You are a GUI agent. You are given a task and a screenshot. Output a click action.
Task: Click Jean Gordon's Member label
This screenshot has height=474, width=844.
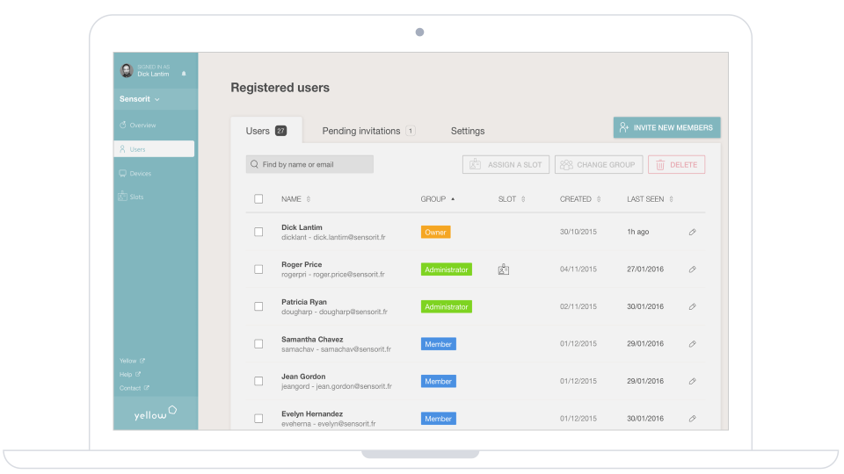(438, 381)
